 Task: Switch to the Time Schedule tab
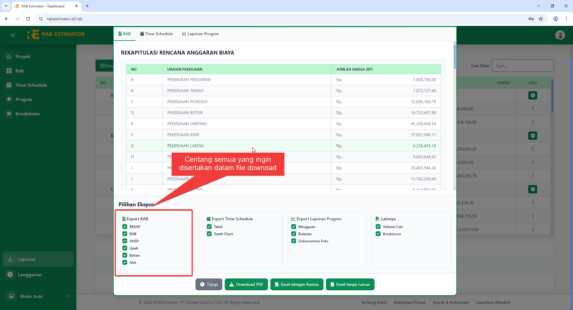tap(156, 34)
